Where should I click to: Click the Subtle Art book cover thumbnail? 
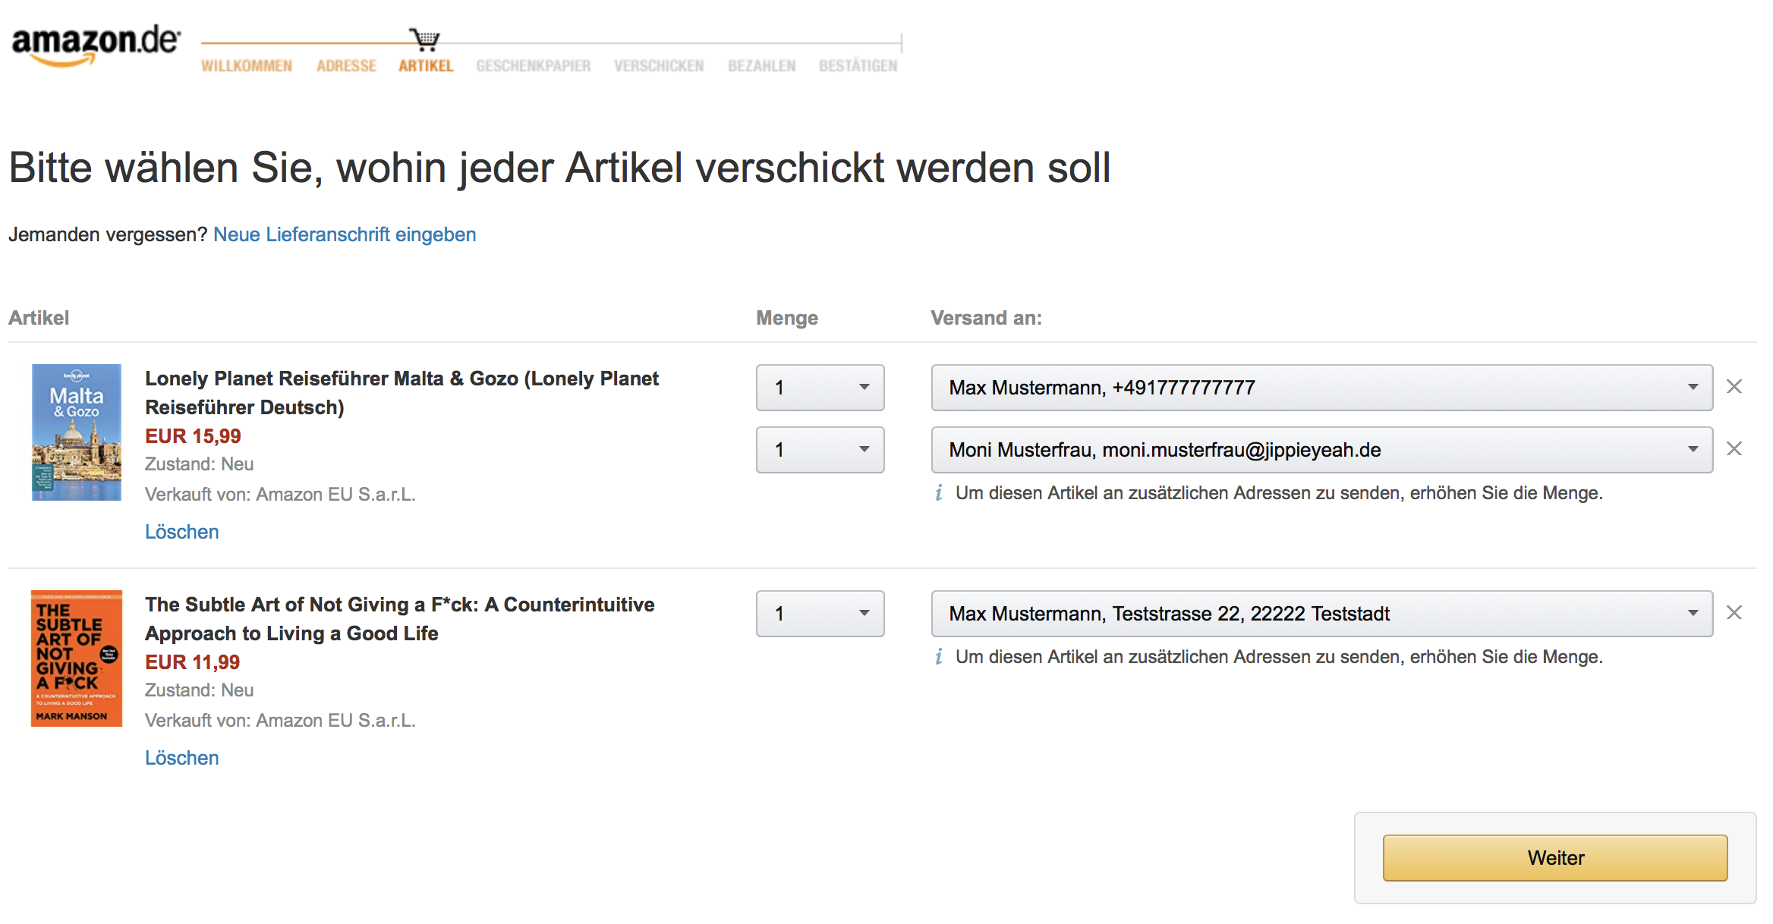click(77, 658)
